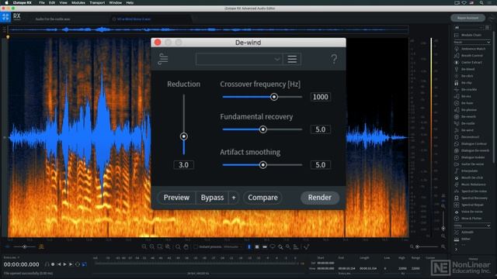
Task: Toggle the module list view icon
Action: [x=488, y=28]
